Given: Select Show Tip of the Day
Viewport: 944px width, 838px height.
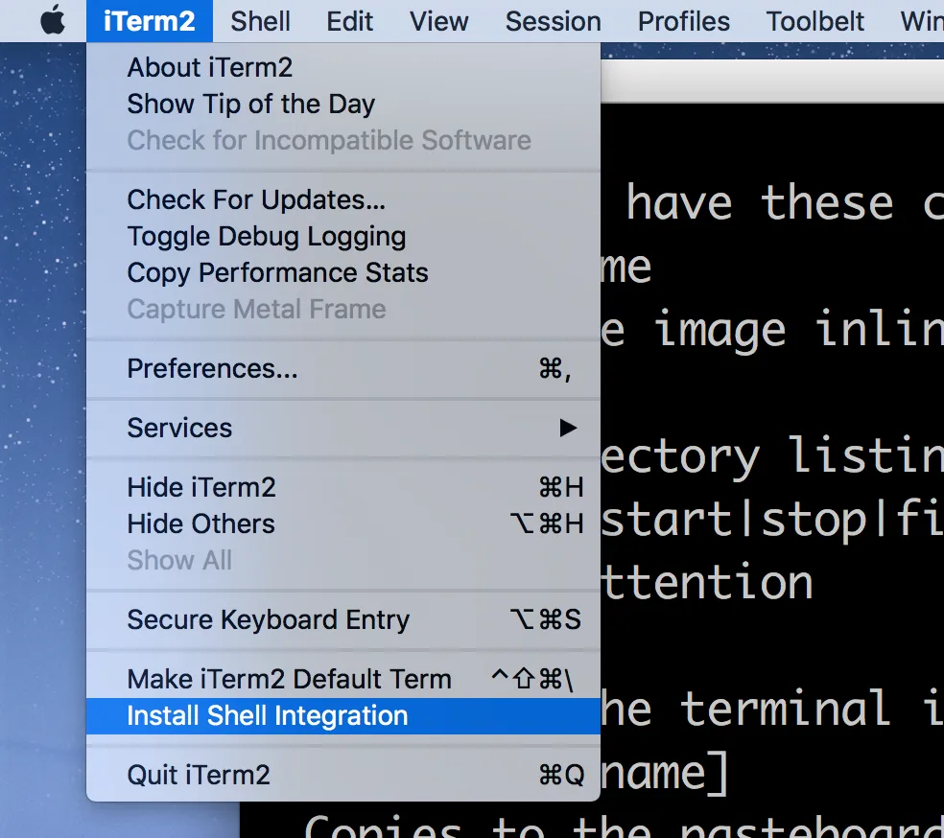Looking at the screenshot, I should (249, 104).
